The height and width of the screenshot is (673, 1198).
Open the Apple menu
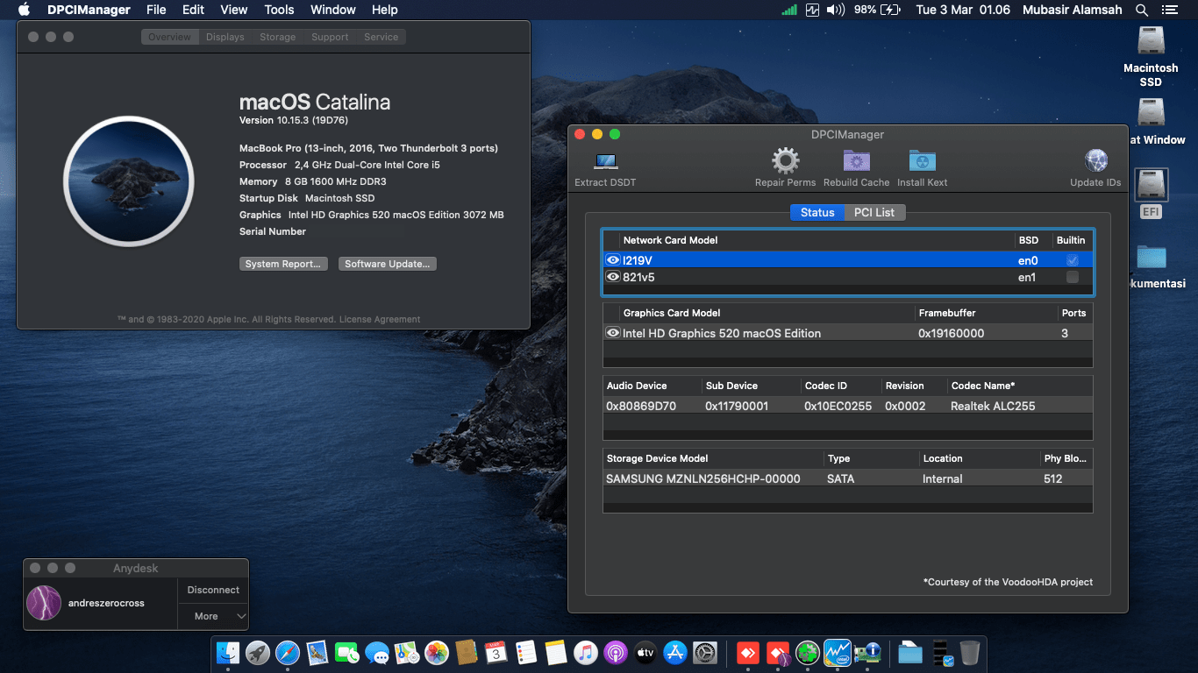(24, 10)
